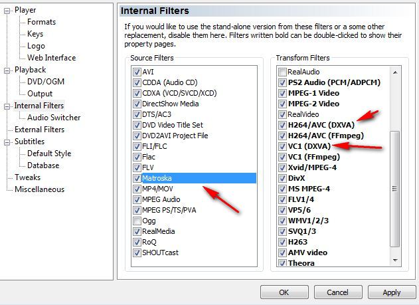Open the Web Interface page

click(x=51, y=58)
